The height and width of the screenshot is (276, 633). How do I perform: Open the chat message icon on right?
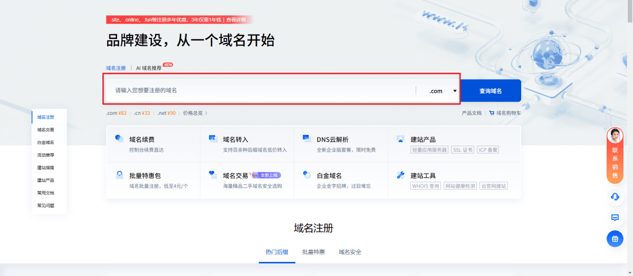click(x=615, y=218)
